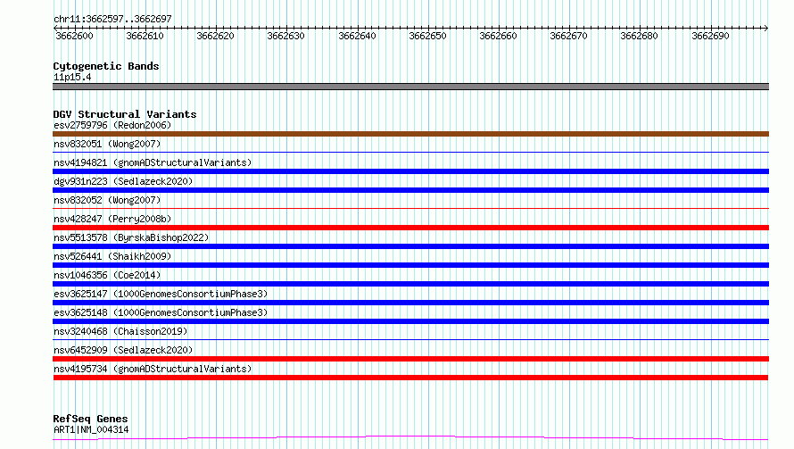The image size is (794, 449).
Task: Click the nsv1046356 Coe2014 blue bar
Action: coord(410,284)
